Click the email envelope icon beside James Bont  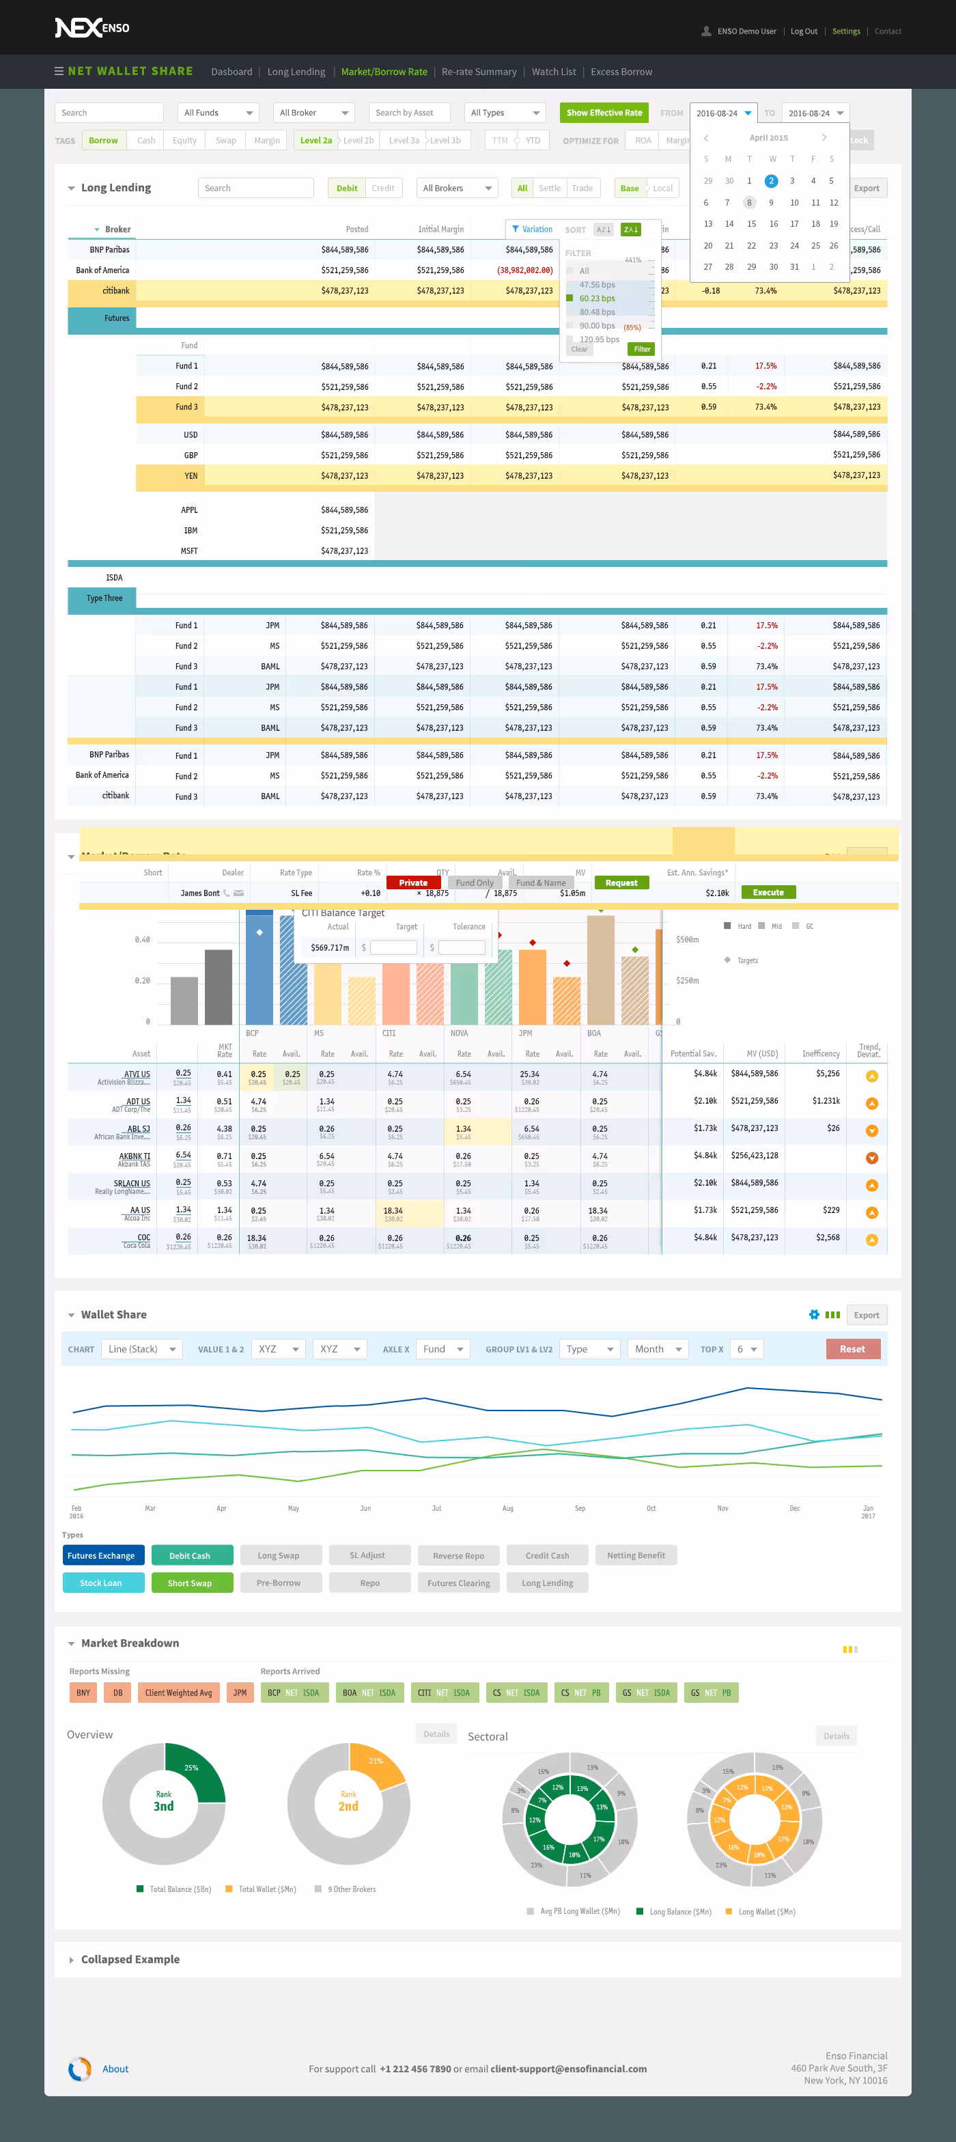coord(238,893)
